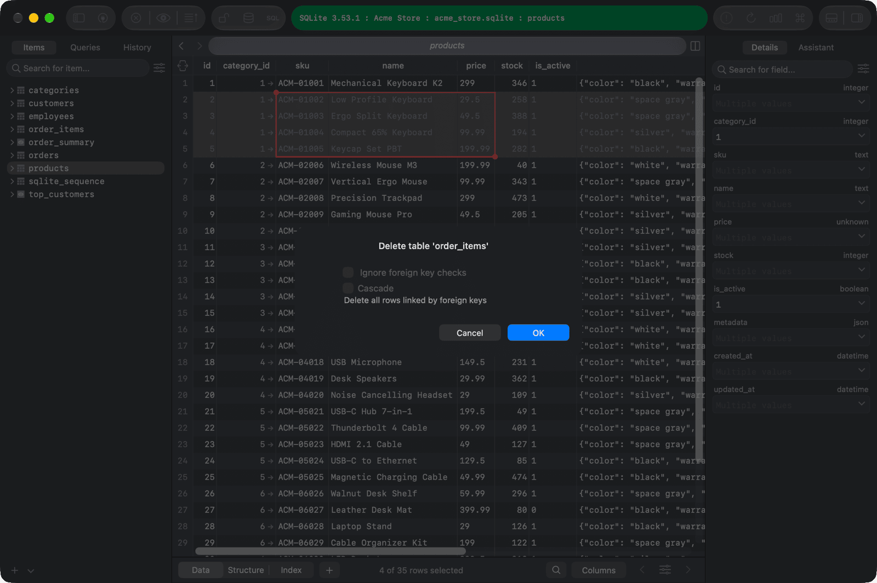Confirm deletion with the OK button
Screen dimensions: 877x583
pos(538,333)
